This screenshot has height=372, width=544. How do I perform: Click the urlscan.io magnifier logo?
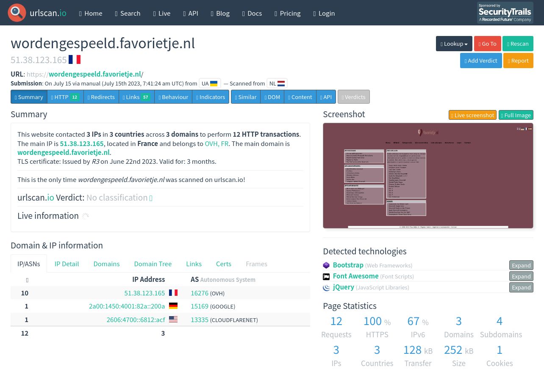[x=17, y=13]
